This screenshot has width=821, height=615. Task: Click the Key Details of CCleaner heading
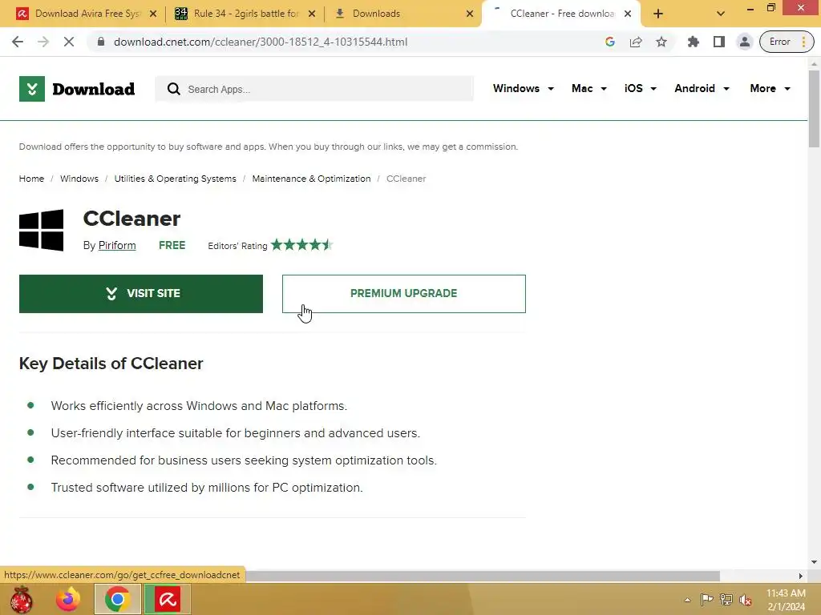click(111, 364)
